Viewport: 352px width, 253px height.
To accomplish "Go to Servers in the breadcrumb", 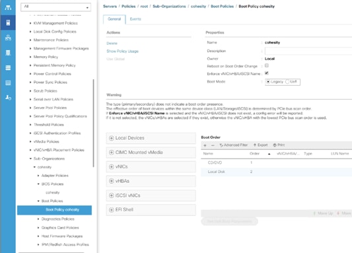I will point(110,7).
